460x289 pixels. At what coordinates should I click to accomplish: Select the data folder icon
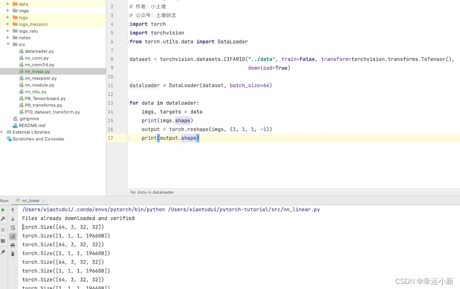point(15,4)
